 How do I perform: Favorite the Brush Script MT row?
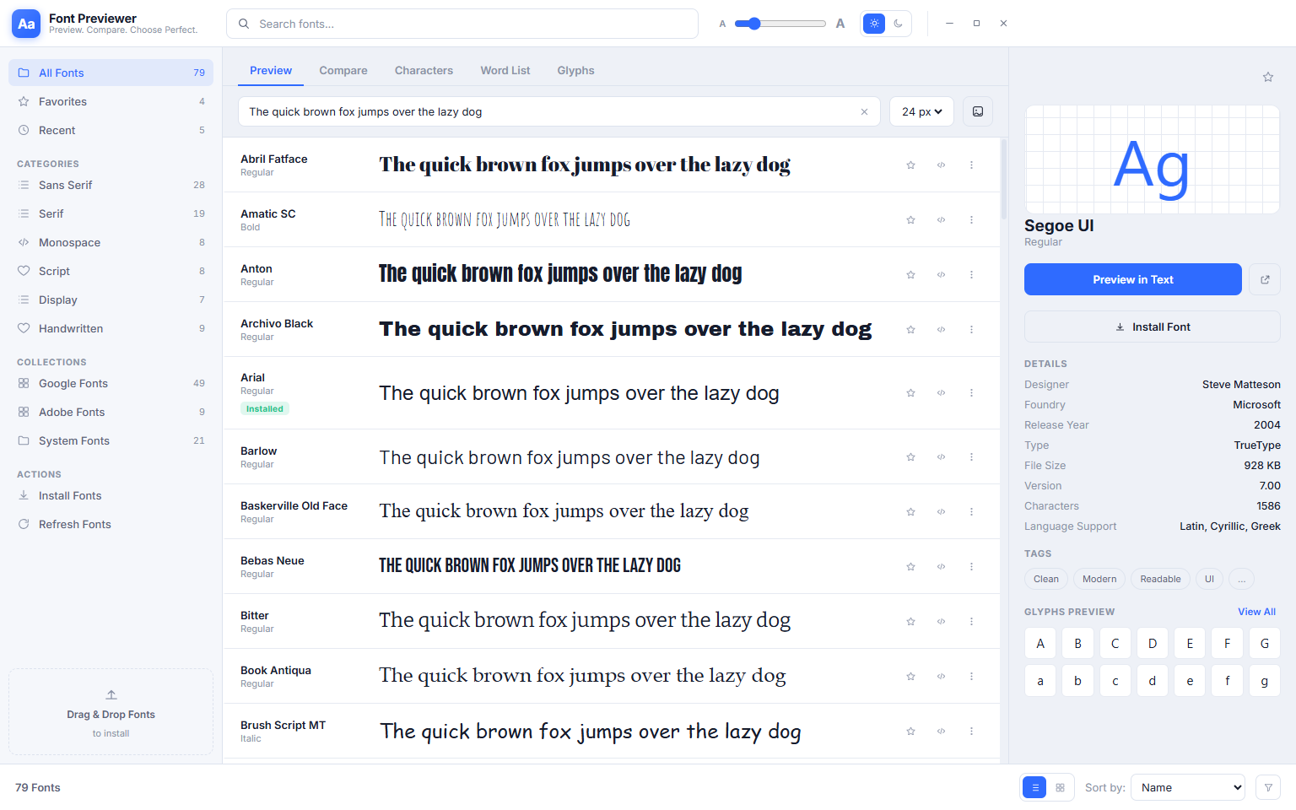[910, 732]
